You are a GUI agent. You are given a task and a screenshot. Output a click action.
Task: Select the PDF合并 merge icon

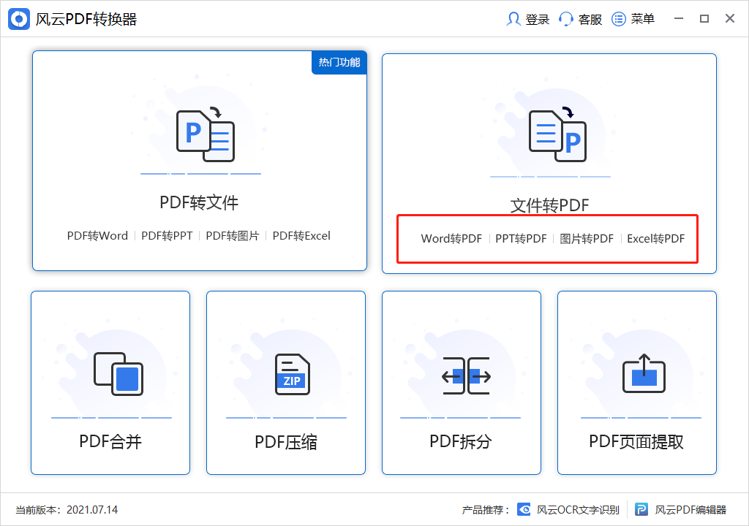(x=118, y=374)
